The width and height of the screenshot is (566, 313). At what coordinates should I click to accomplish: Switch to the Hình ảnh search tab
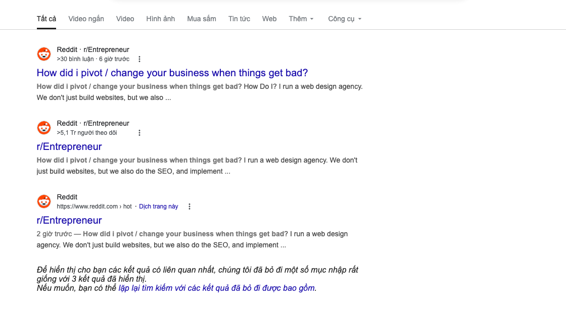pos(160,19)
